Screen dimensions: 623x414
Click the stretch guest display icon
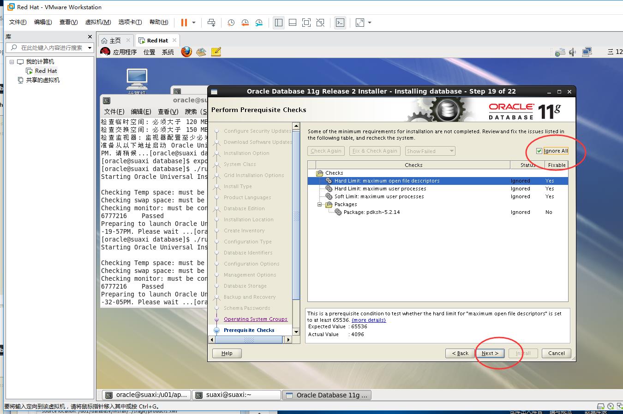[360, 23]
